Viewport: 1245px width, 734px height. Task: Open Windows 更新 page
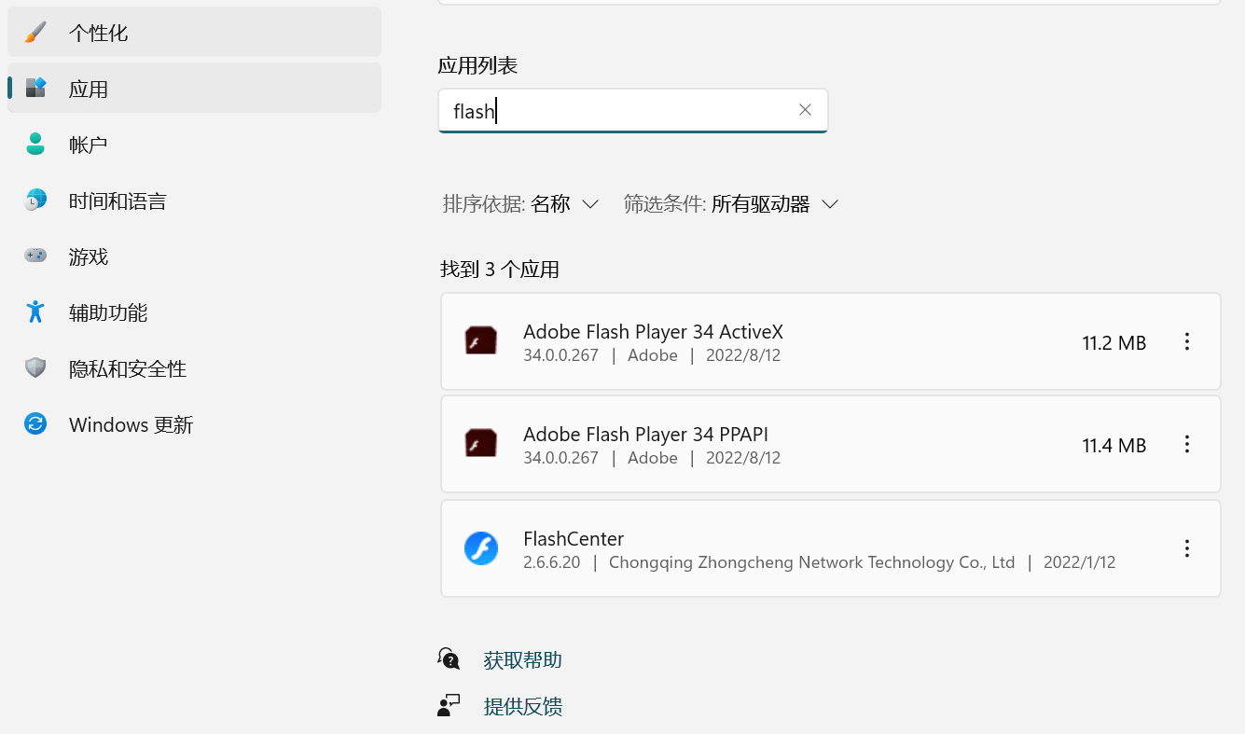click(x=194, y=424)
